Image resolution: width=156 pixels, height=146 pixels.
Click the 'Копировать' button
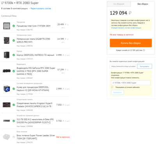pyautogui.click(x=144, y=66)
